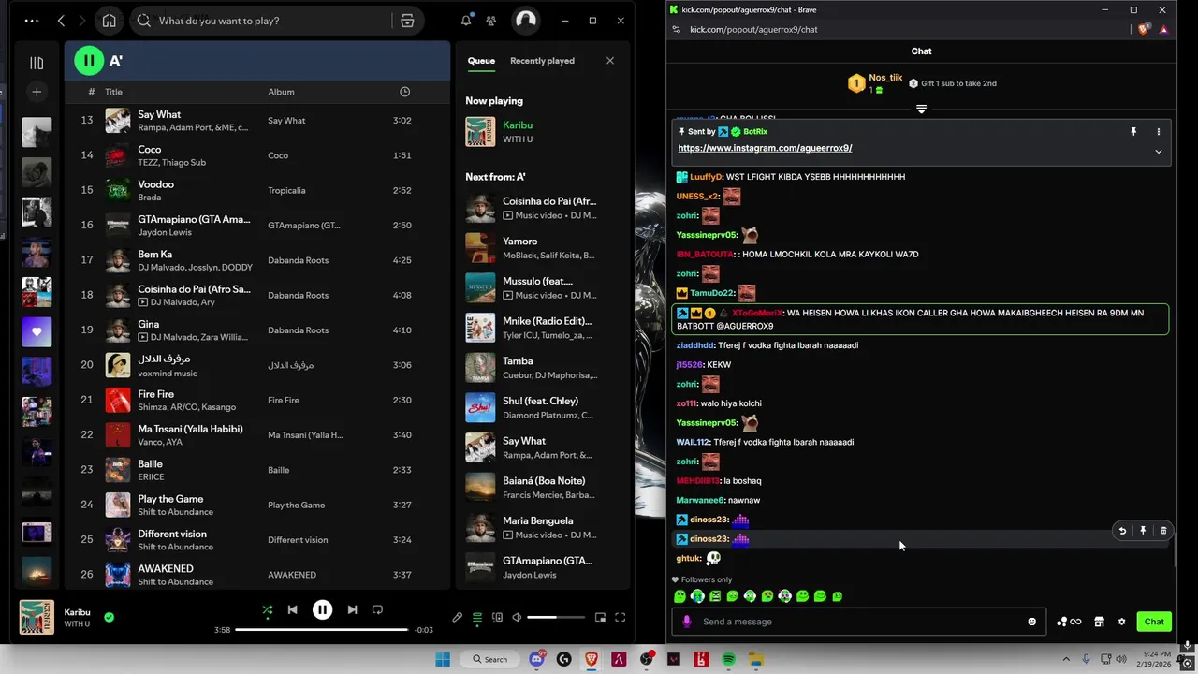1198x674 pixels.
Task: Toggle shuffle in Spotify player
Action: coord(268,609)
